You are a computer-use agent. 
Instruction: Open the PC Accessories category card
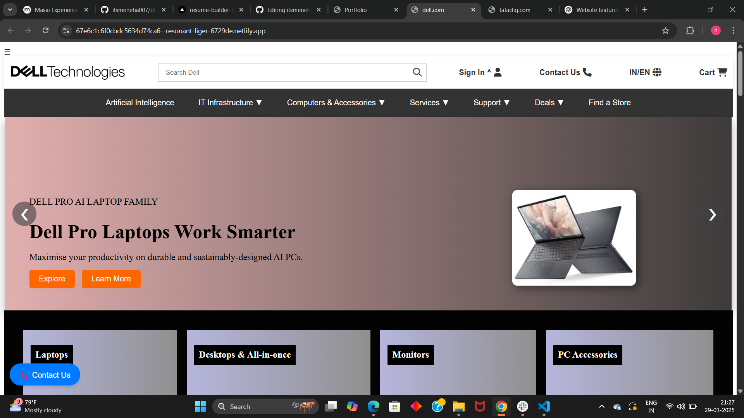coord(629,362)
